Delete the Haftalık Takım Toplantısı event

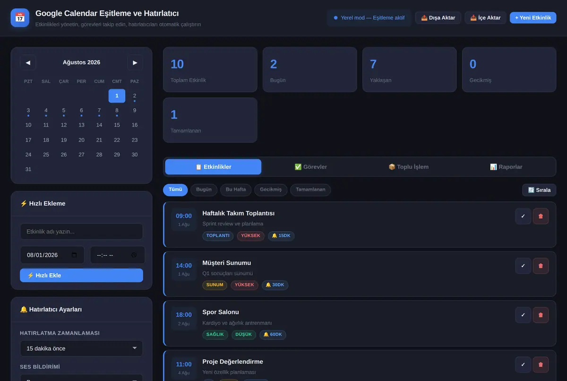[541, 216]
